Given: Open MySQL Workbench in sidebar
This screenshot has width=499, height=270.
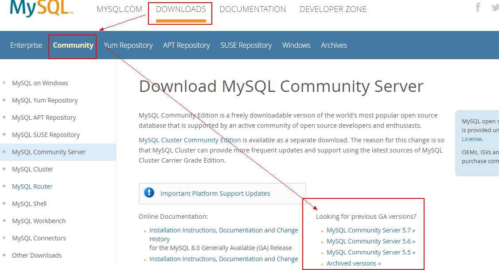Looking at the screenshot, I should pyautogui.click(x=39, y=221).
